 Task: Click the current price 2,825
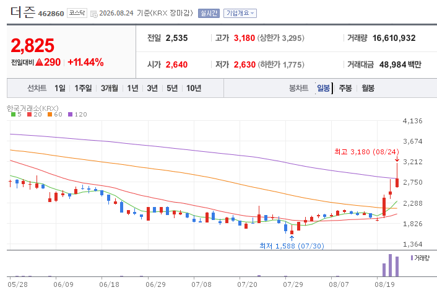[x=33, y=45]
